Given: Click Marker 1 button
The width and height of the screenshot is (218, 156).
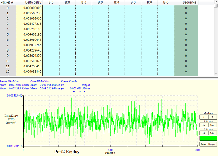Looking at the screenshot, I should [204, 117].
